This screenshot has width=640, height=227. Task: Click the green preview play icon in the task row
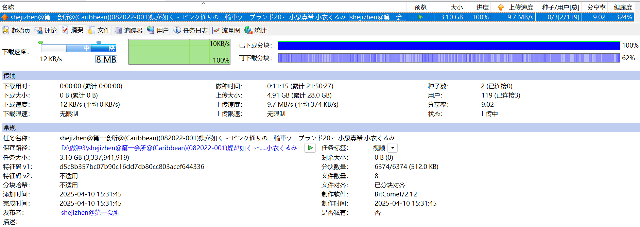point(421,17)
